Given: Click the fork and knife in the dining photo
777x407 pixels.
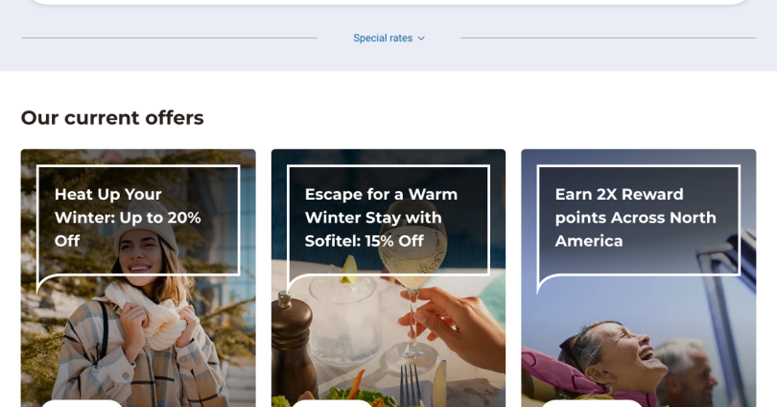Looking at the screenshot, I should 423,384.
